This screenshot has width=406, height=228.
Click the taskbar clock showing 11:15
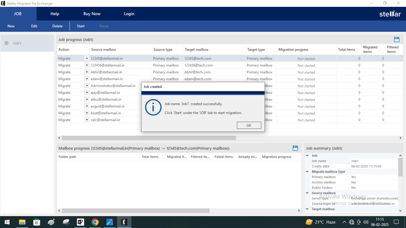click(380, 219)
